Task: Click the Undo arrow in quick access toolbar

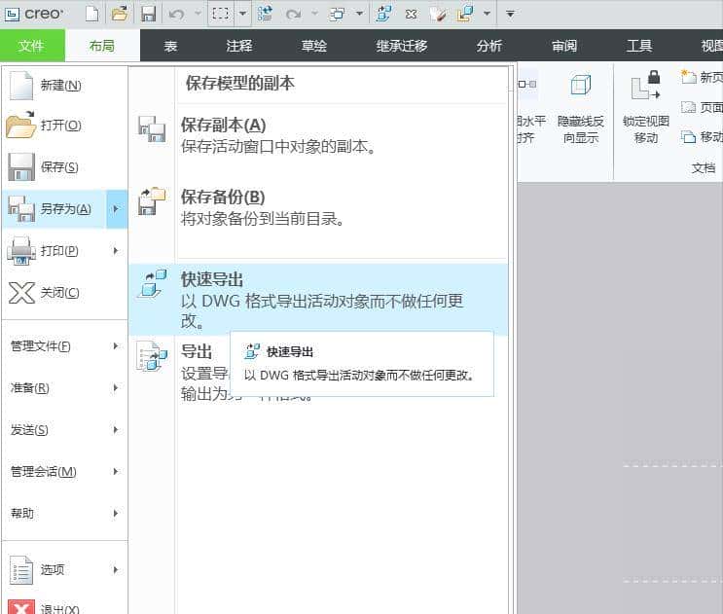Action: [x=176, y=15]
